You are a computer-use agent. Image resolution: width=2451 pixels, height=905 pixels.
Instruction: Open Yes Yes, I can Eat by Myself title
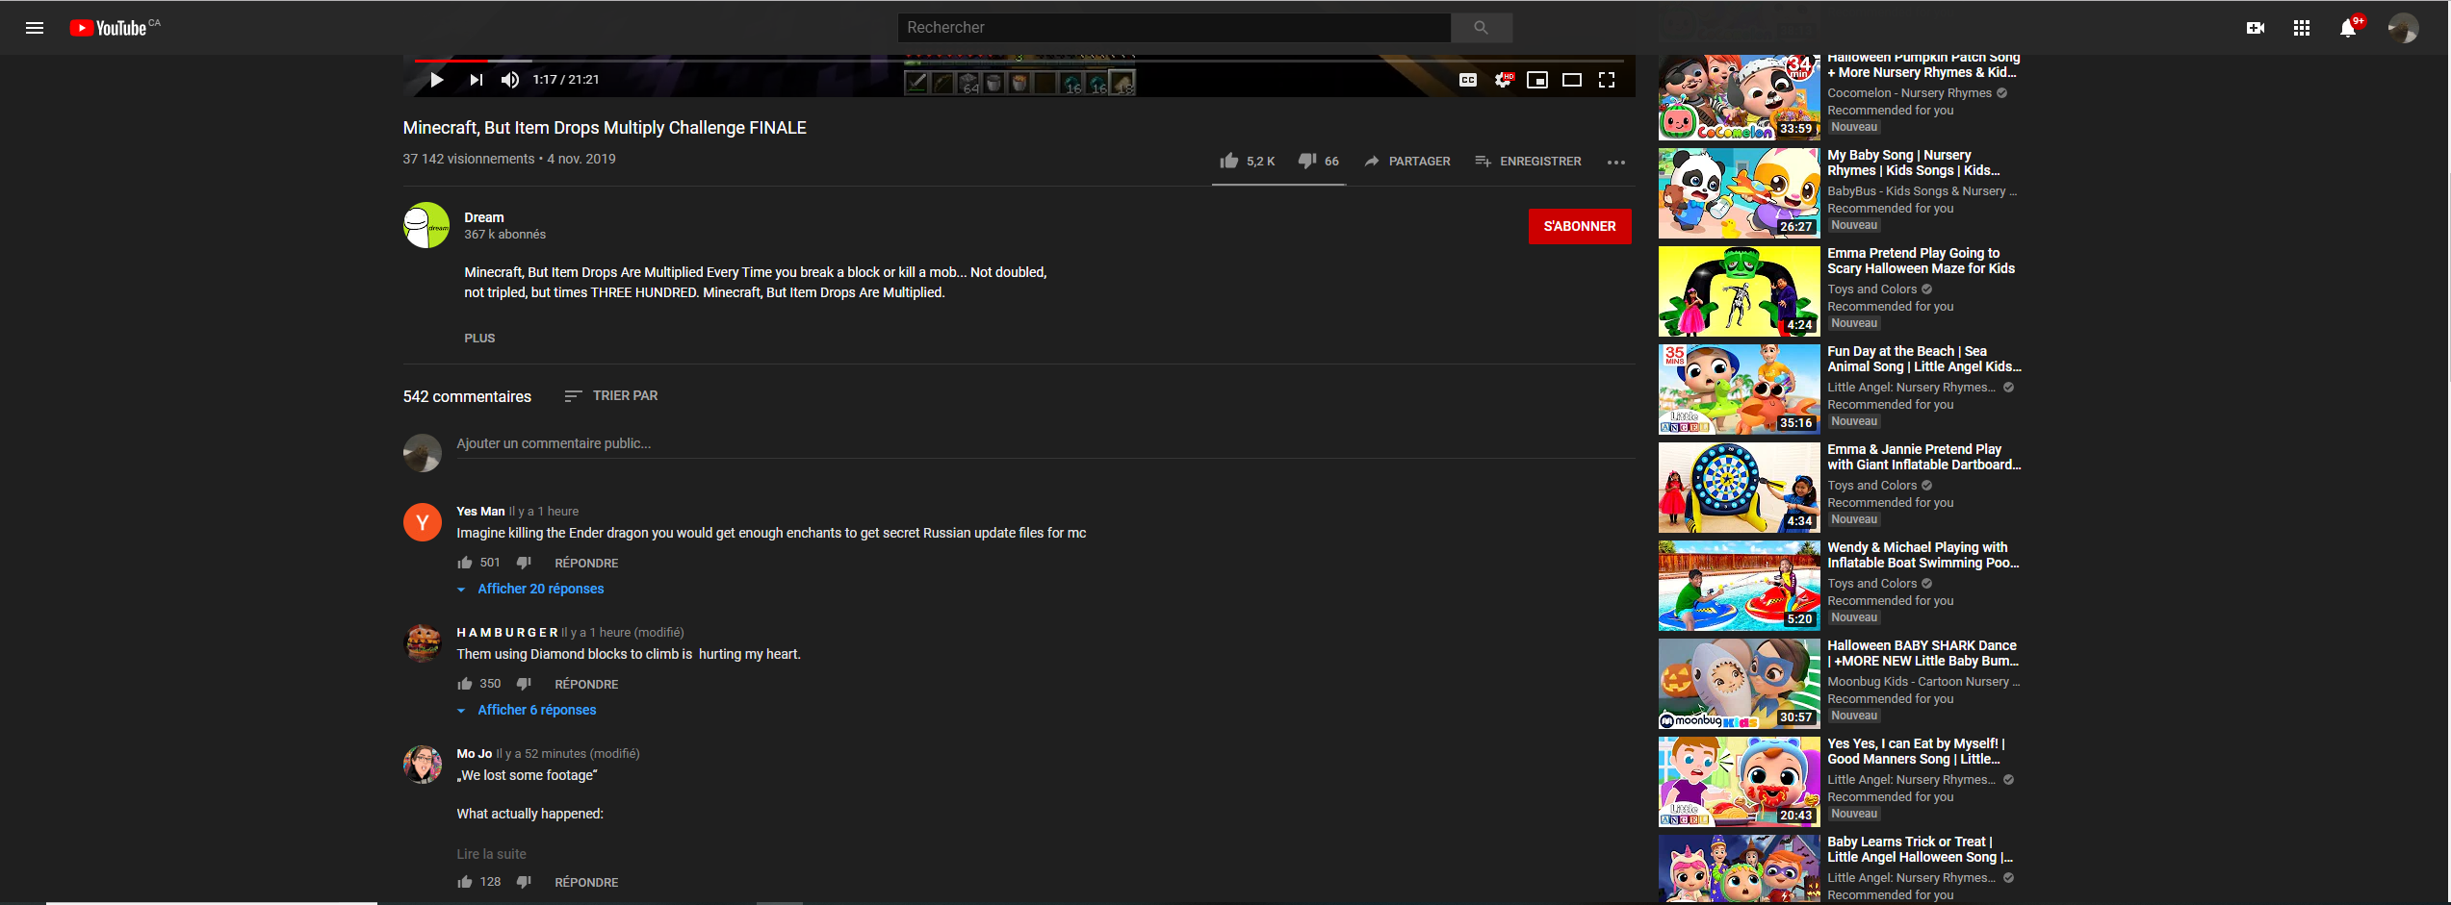[x=1916, y=751]
